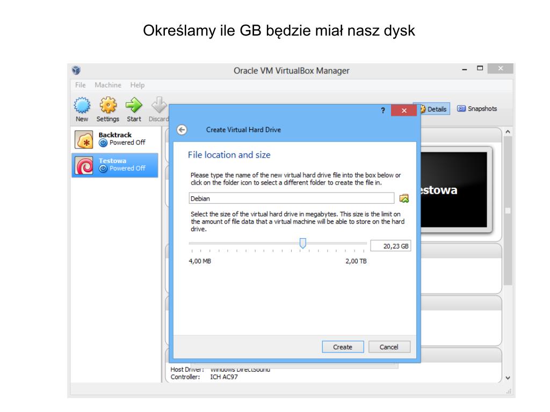
Task: Select the Testowa virtual machine
Action: [115, 165]
